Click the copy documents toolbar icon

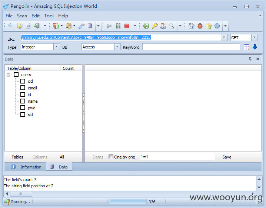[x=20, y=26]
